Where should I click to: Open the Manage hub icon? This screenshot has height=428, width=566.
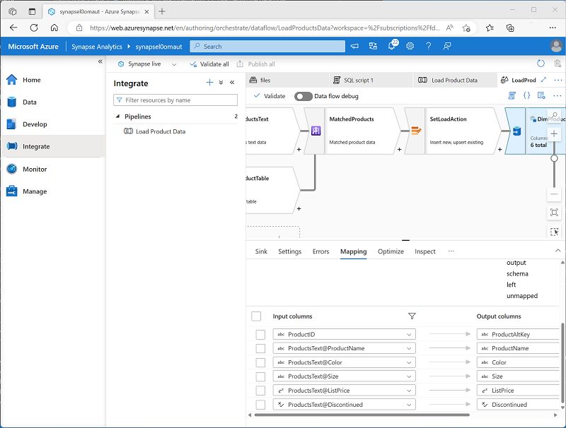click(x=12, y=191)
